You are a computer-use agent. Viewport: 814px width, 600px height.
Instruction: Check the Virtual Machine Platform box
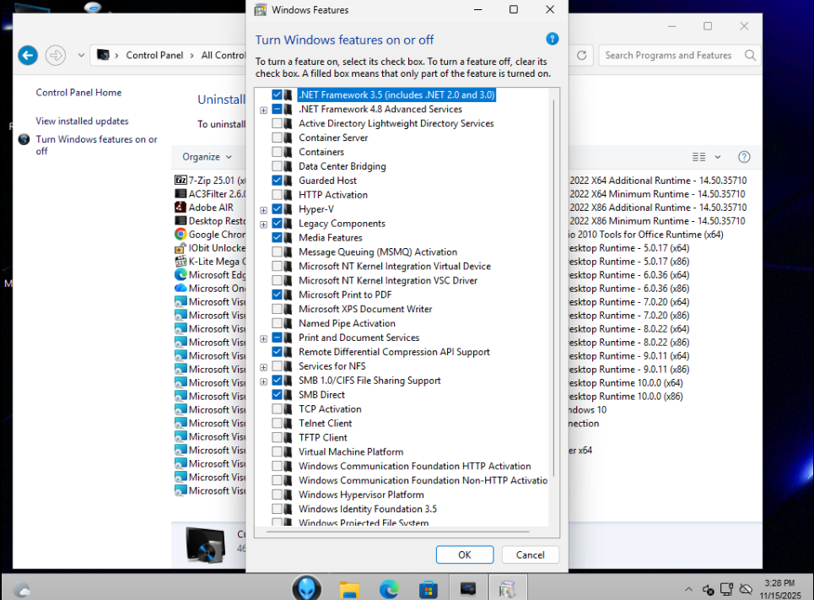278,452
